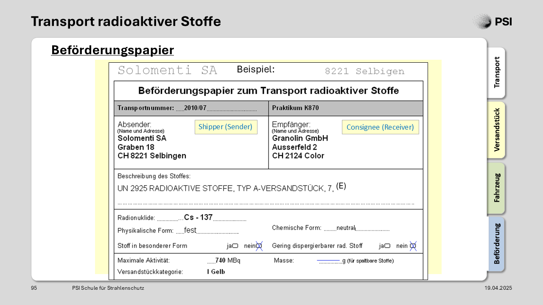Click the Masse blank field

pyautogui.click(x=330, y=261)
